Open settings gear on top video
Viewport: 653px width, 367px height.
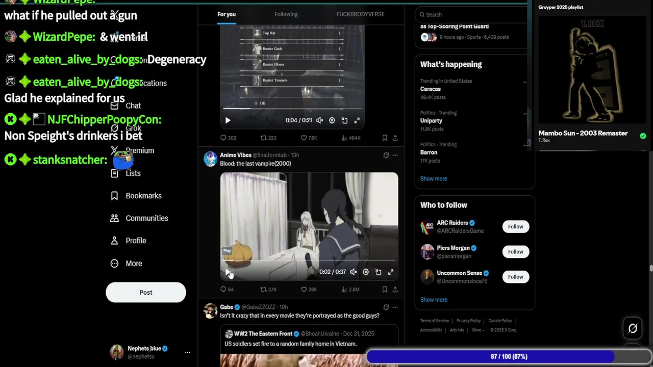point(332,120)
